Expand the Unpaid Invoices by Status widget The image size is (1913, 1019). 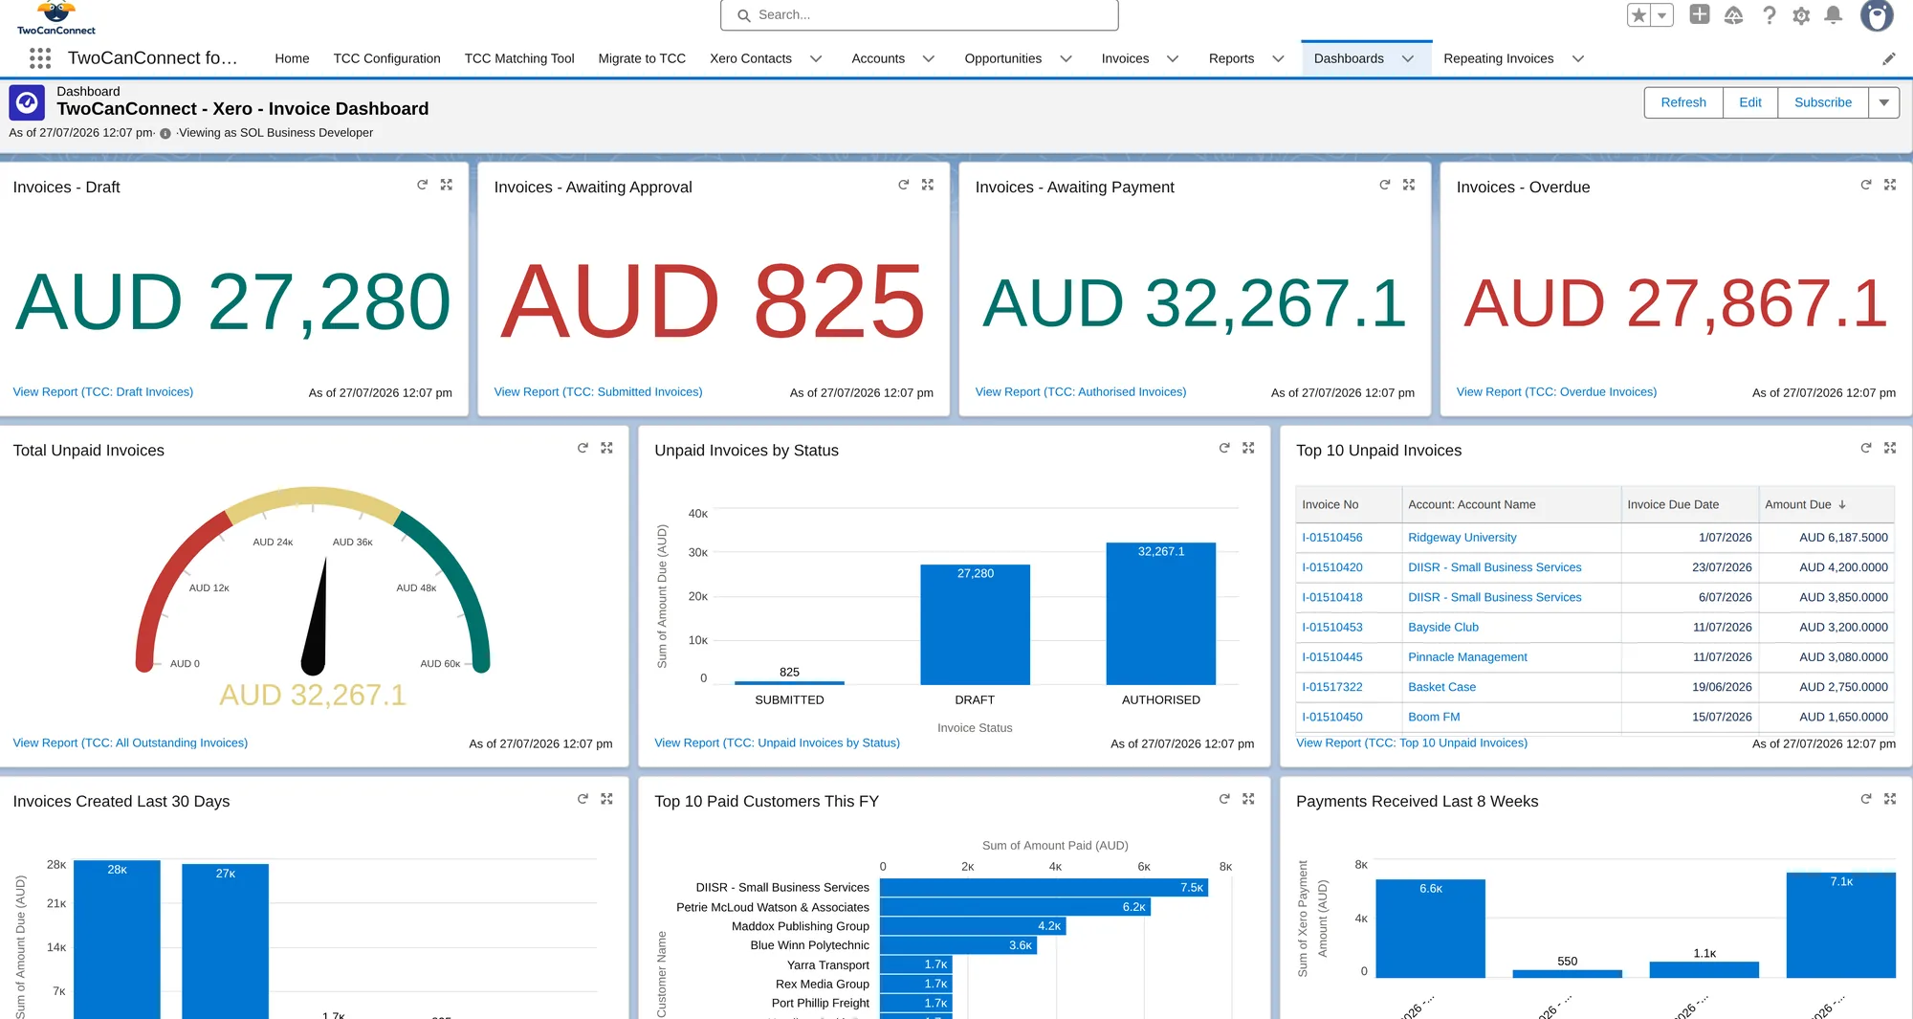[1248, 448]
